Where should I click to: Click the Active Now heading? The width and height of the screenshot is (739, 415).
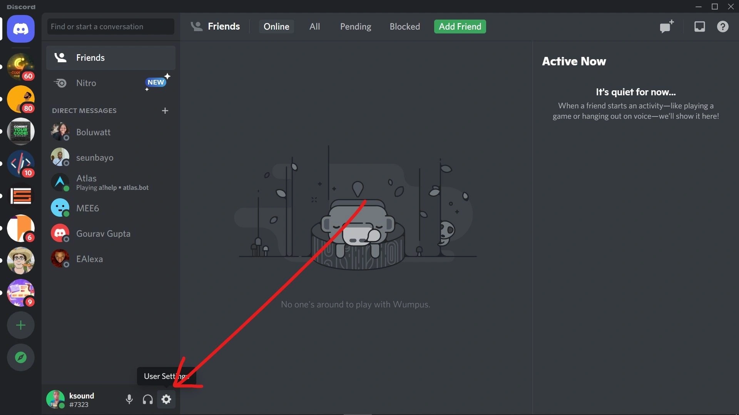(574, 61)
